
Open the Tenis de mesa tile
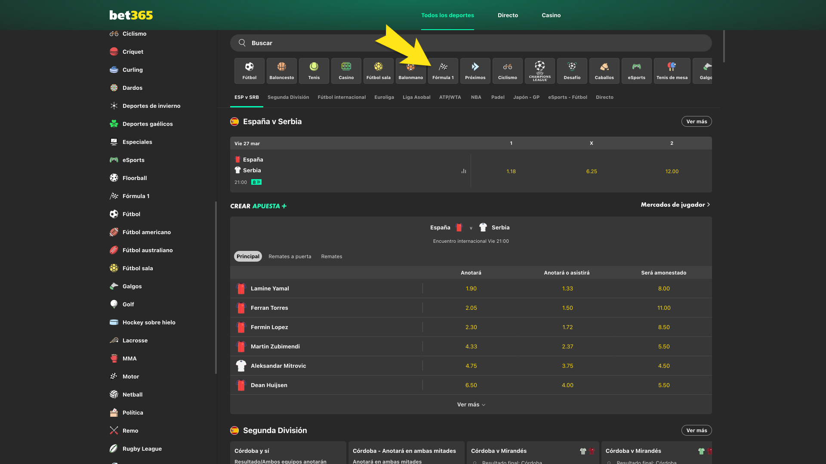click(x=672, y=71)
